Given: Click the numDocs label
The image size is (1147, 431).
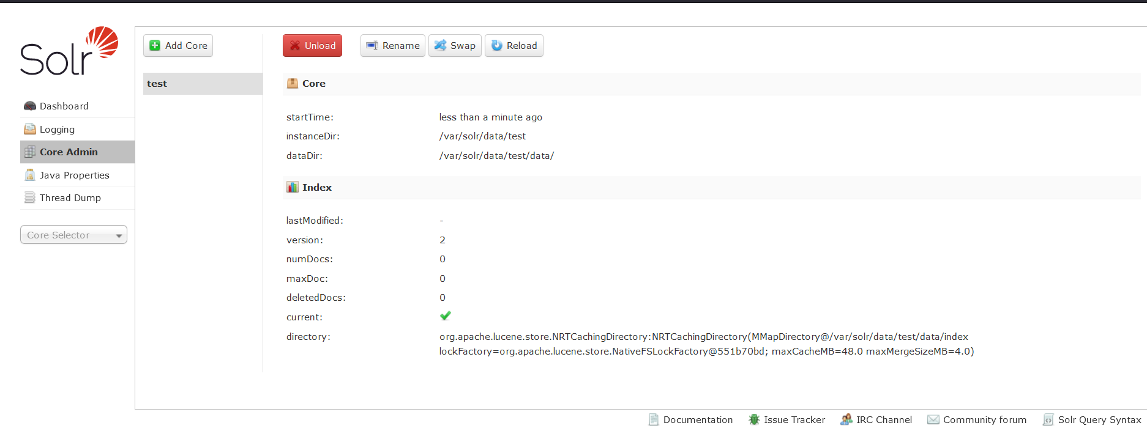Looking at the screenshot, I should pyautogui.click(x=310, y=259).
